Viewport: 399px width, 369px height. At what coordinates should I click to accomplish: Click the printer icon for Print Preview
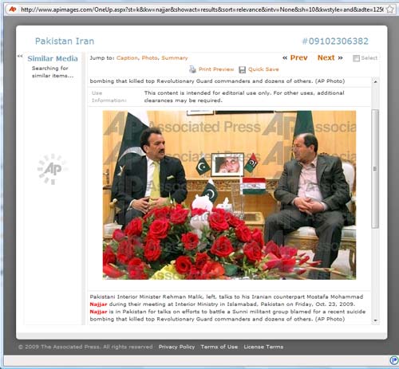click(192, 69)
